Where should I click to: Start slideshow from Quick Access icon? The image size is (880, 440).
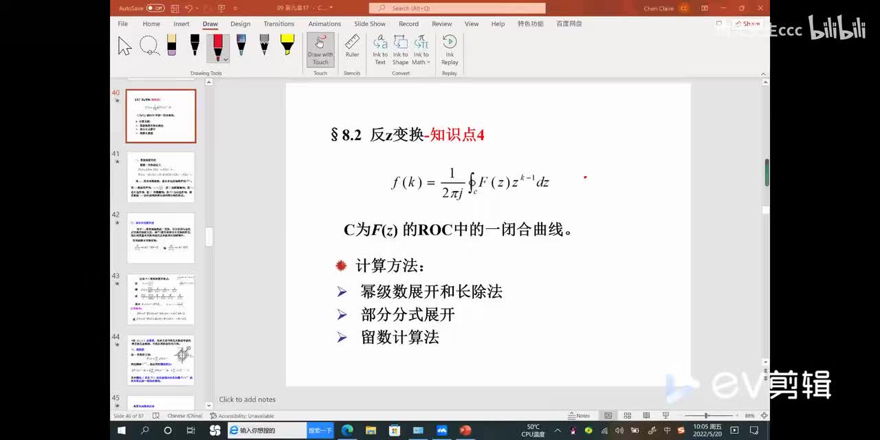pyautogui.click(x=221, y=8)
